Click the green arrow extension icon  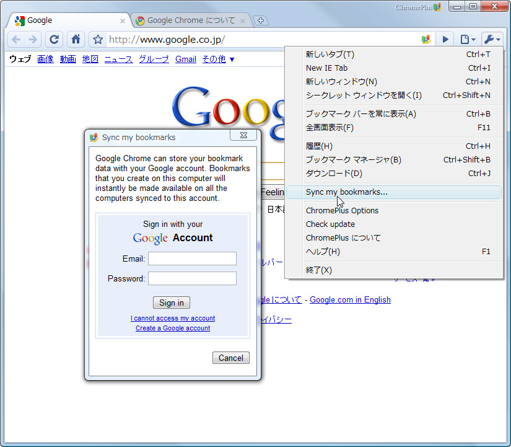pos(445,38)
